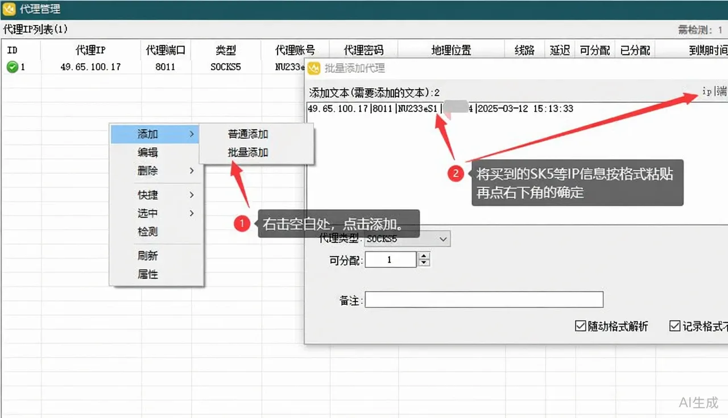Open the 添加 context menu entry
This screenshot has height=418, width=728.
(x=155, y=134)
